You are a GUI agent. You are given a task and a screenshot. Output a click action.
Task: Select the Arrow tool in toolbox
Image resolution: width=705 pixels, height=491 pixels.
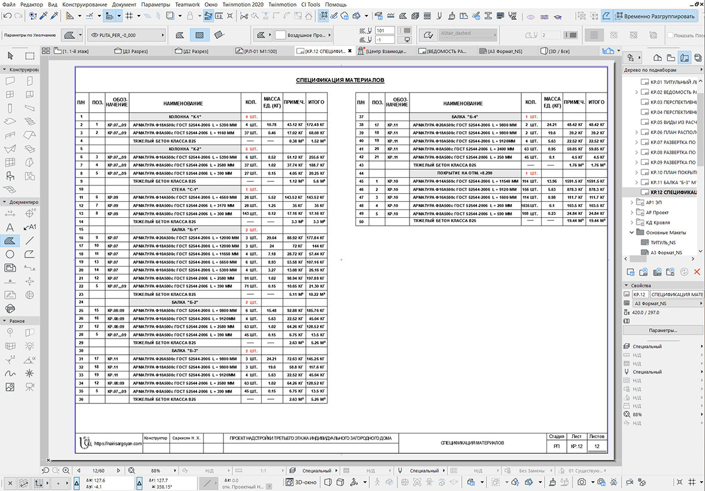tap(10, 56)
